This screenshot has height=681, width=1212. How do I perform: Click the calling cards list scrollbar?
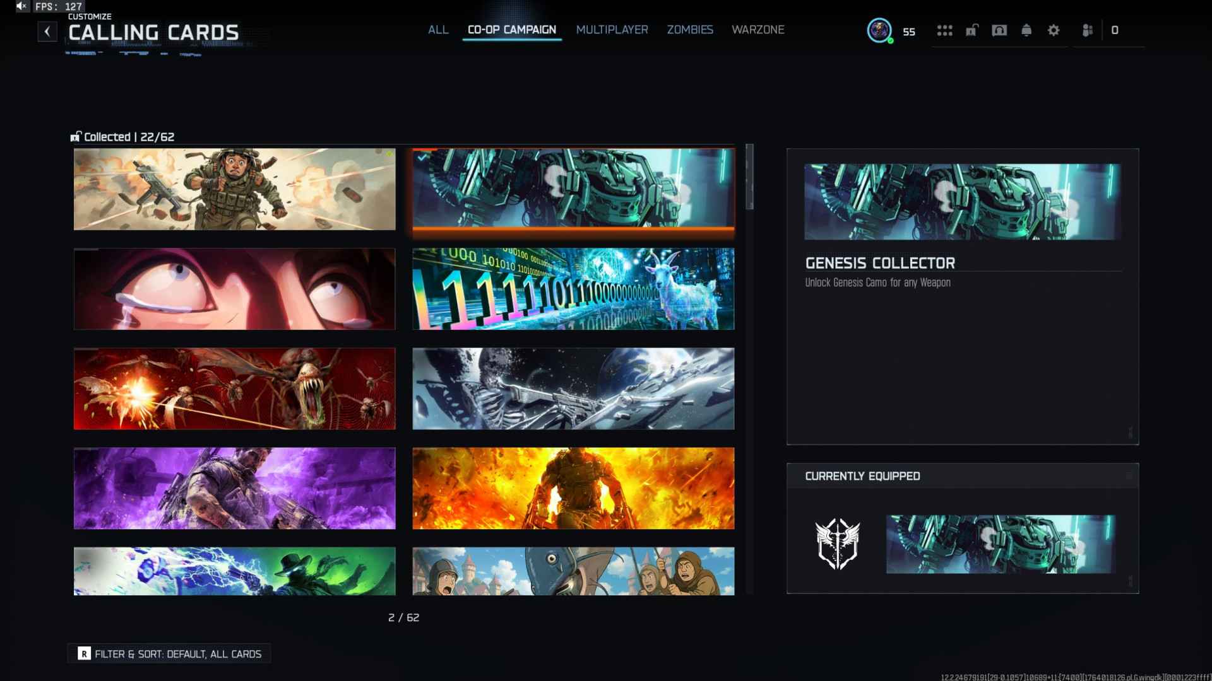[x=749, y=178]
